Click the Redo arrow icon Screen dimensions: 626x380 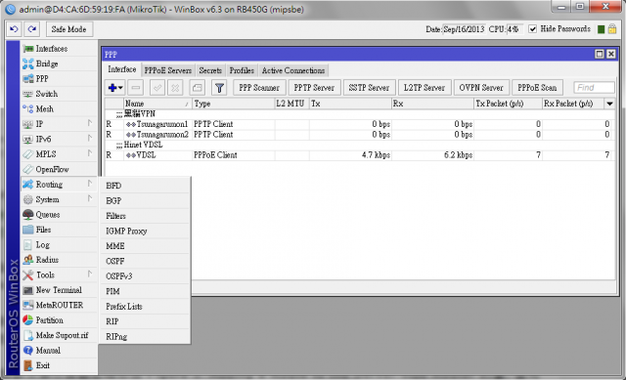(x=32, y=29)
